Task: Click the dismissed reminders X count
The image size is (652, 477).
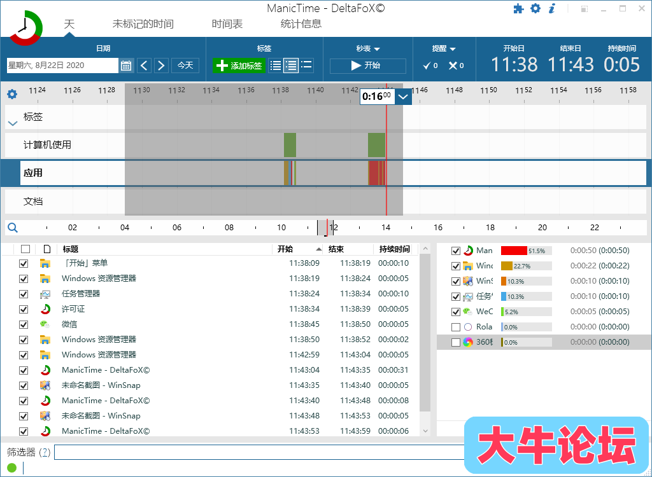Action: (456, 66)
